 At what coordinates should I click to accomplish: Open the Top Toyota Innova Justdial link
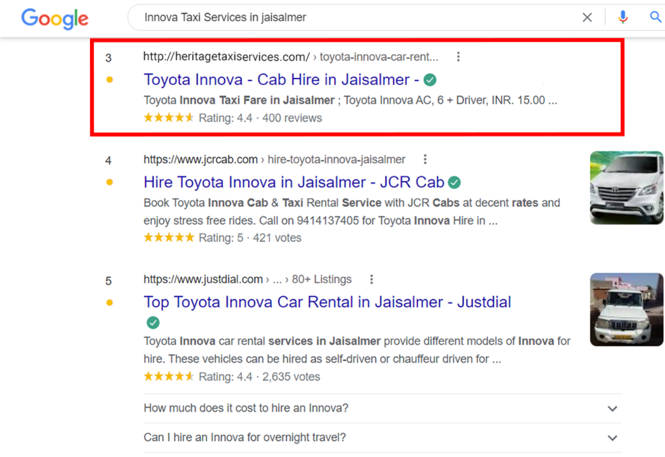coord(327,302)
